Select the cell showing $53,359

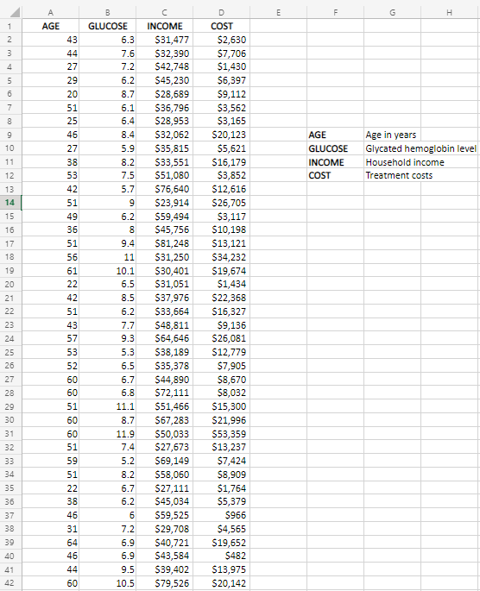pyautogui.click(x=221, y=433)
